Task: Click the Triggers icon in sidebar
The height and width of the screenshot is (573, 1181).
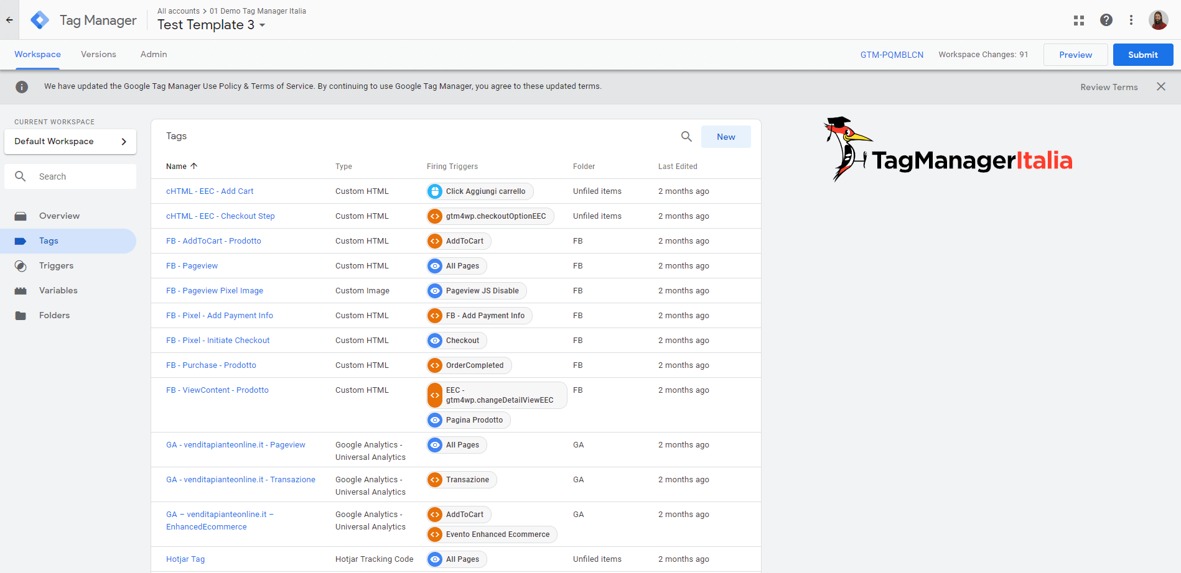Action: click(21, 266)
